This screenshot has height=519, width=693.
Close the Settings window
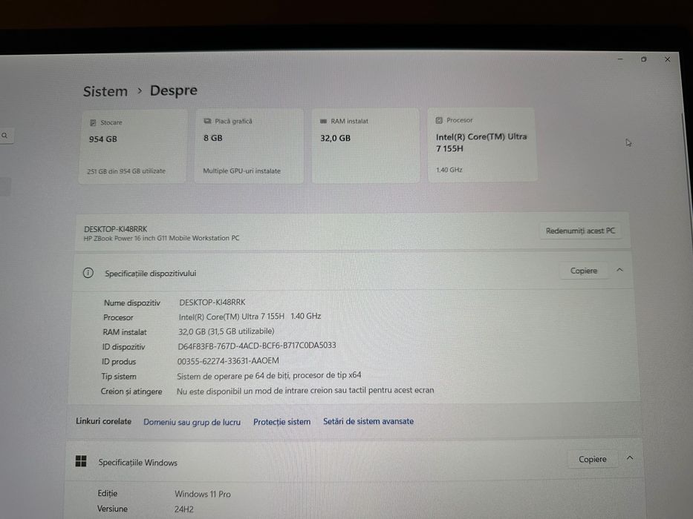point(667,59)
